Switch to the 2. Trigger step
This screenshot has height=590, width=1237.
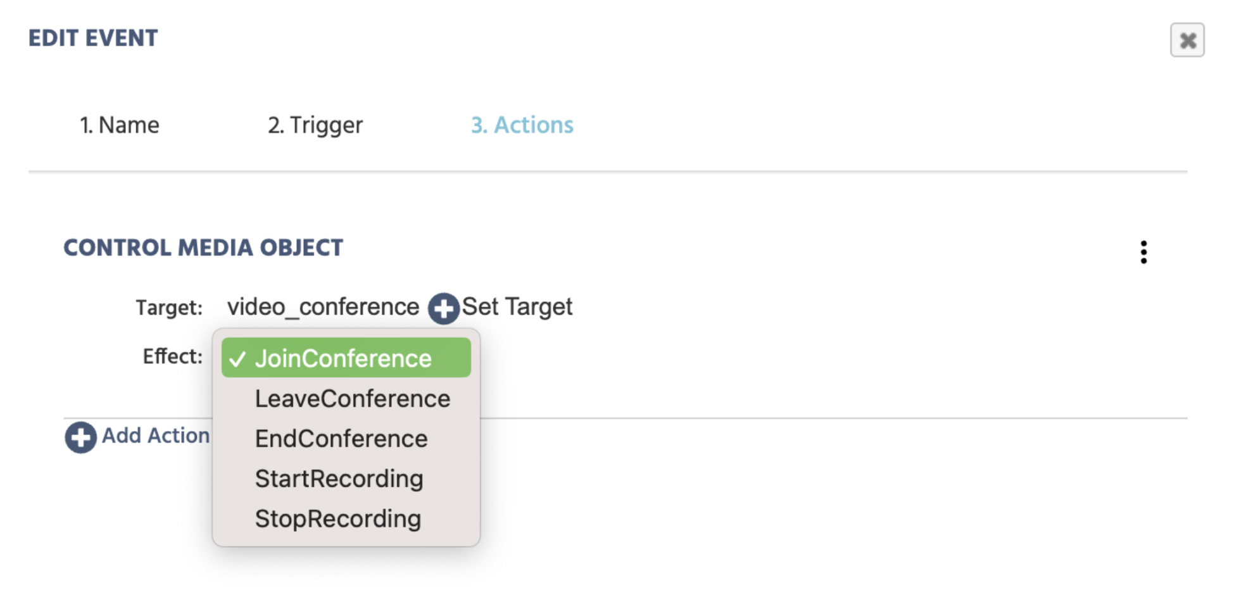click(315, 125)
